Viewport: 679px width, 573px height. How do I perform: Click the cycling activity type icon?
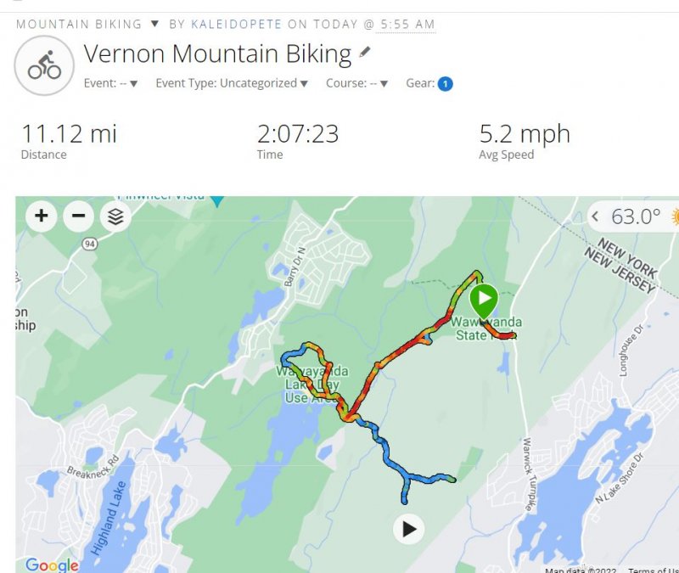(45, 65)
